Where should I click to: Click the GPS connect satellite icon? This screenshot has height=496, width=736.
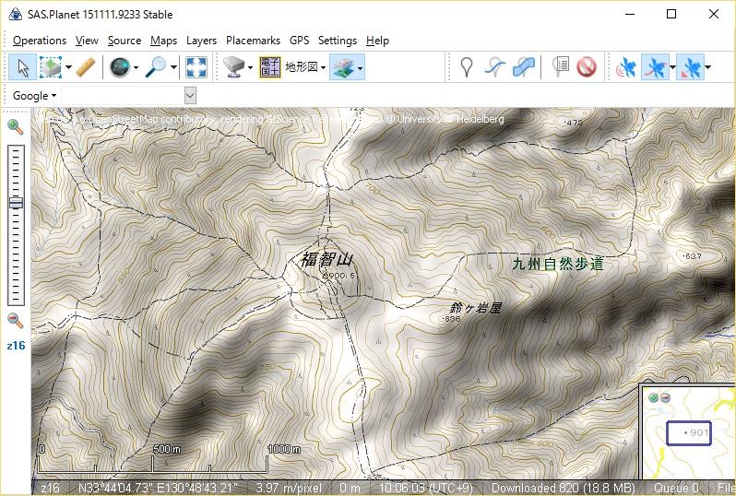[626, 67]
